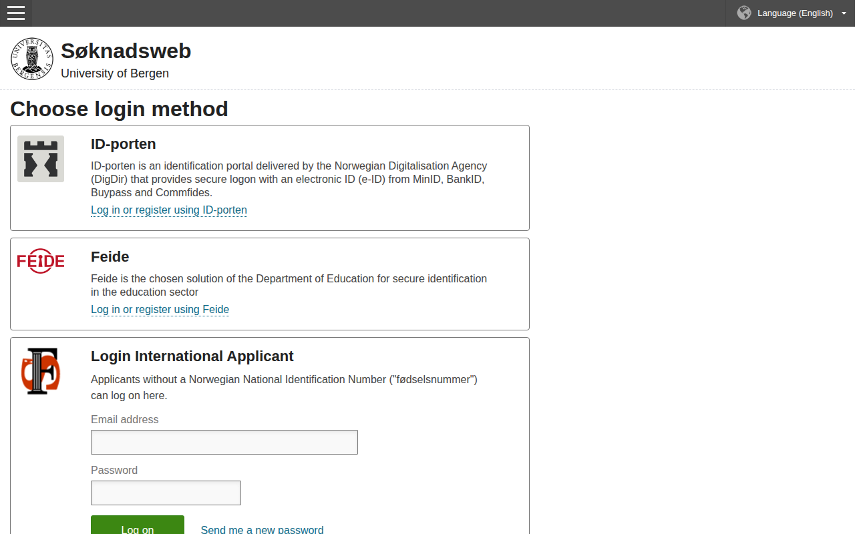Click the 'Password' field label
The image size is (855, 534).
114,471
